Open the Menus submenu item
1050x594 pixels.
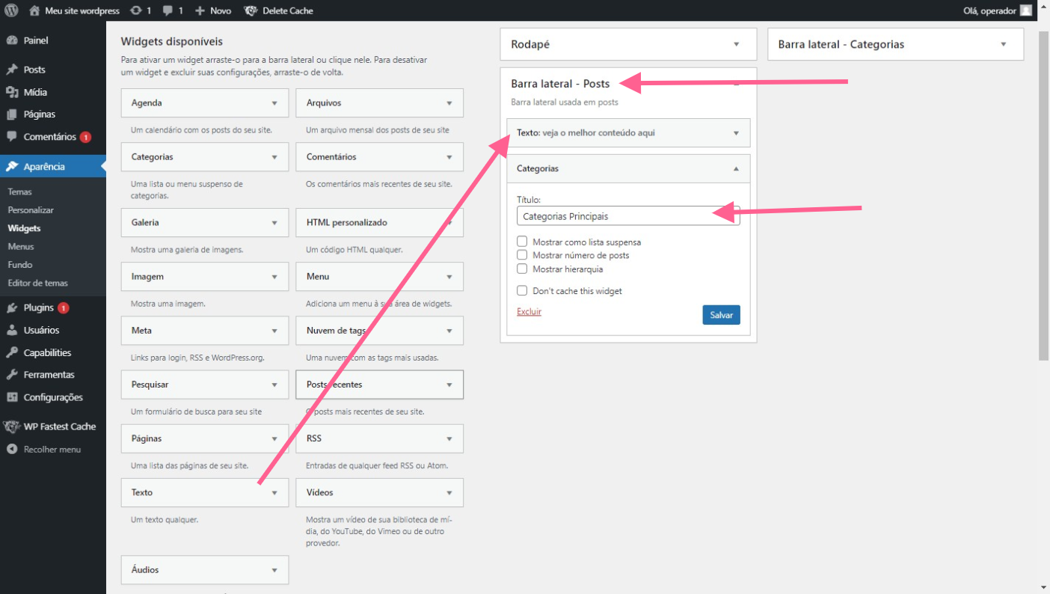tap(21, 246)
